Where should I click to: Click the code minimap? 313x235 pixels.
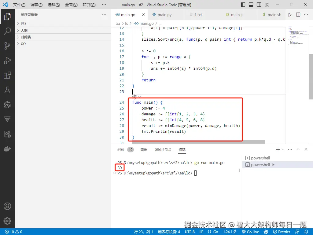[x=297, y=35]
